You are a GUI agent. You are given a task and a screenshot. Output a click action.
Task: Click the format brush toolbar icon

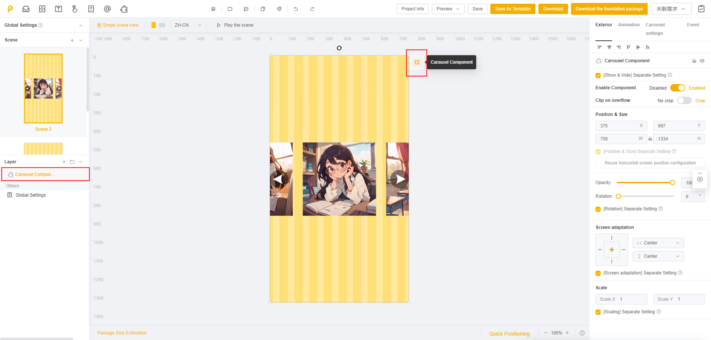tap(279, 9)
